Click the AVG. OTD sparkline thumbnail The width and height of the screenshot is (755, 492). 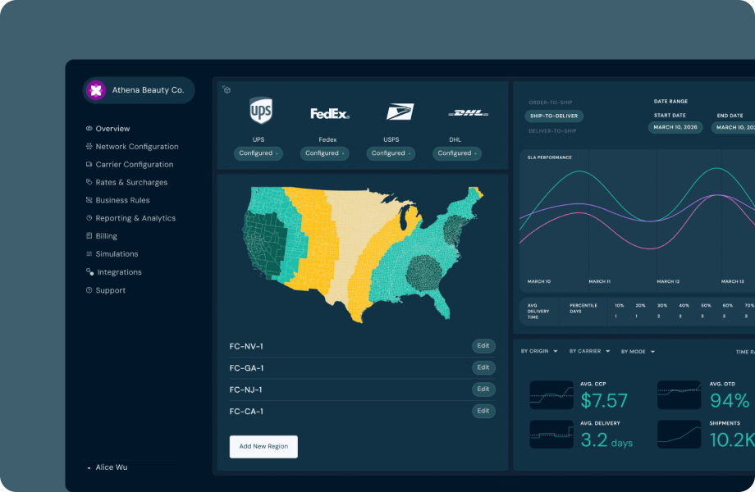[679, 395]
